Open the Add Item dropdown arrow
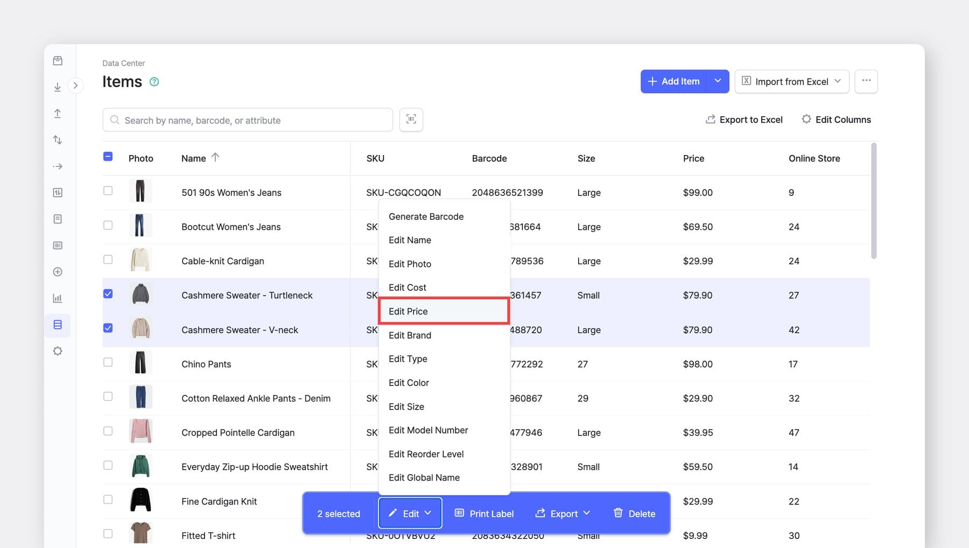Image resolution: width=969 pixels, height=548 pixels. click(x=718, y=81)
